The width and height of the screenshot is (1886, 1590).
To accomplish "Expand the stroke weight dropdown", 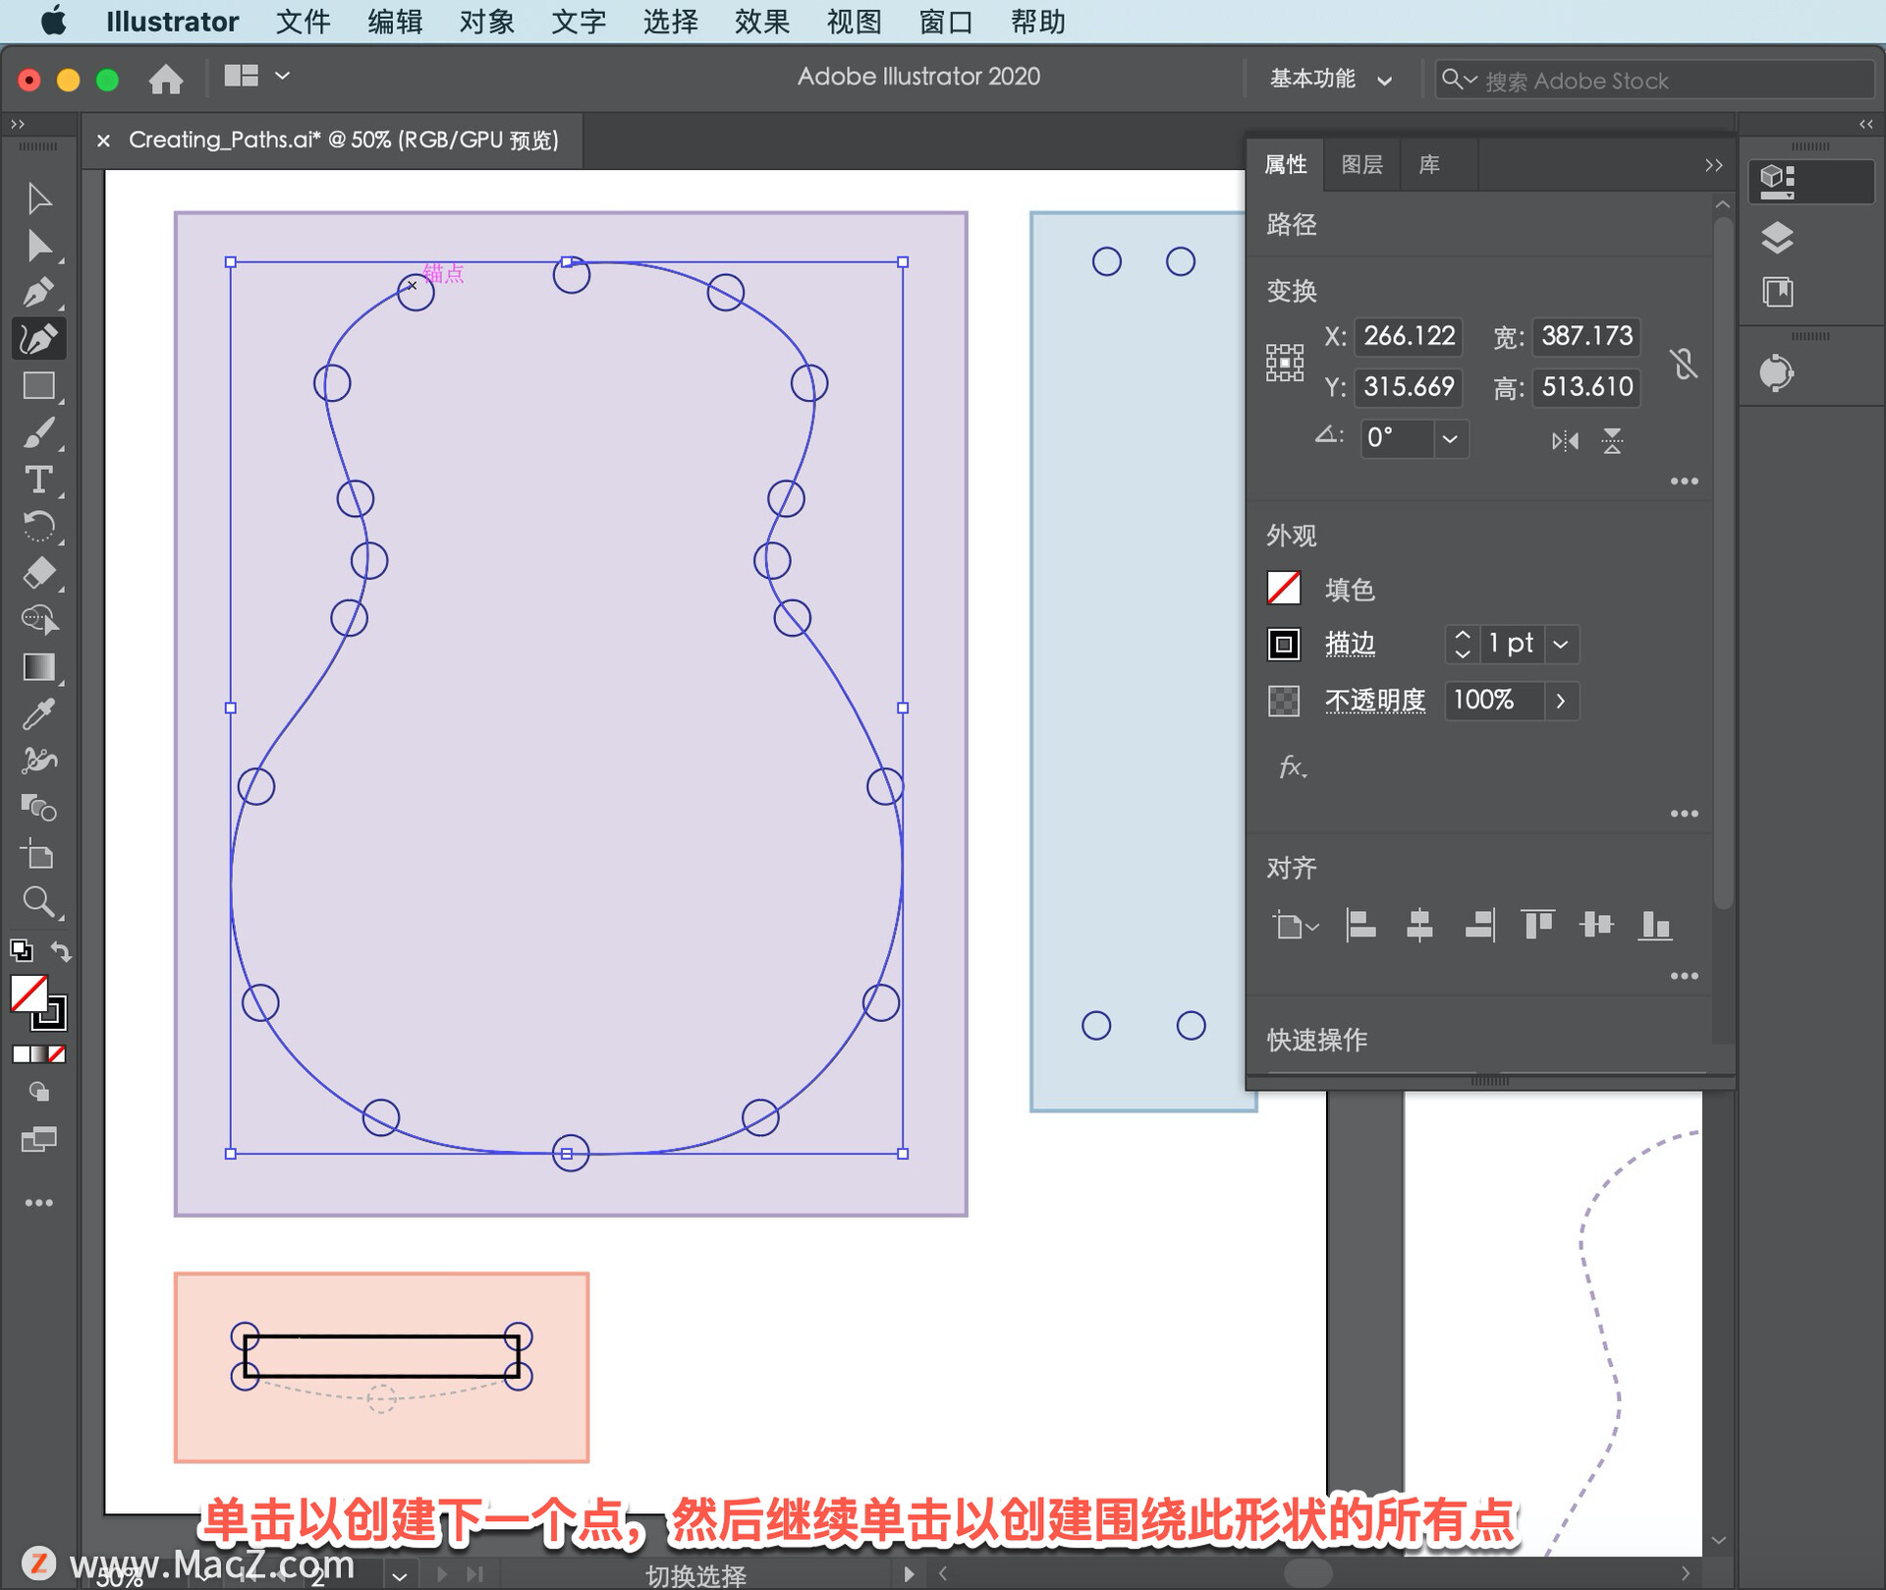I will (x=1561, y=645).
